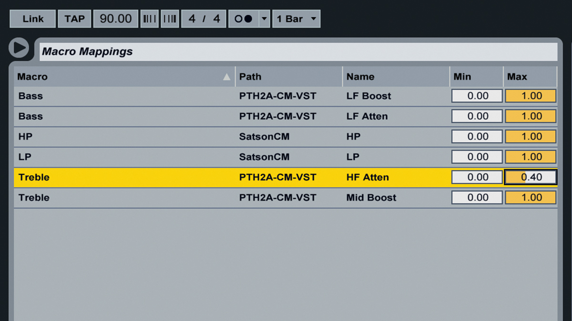The height and width of the screenshot is (321, 572).
Task: Click the TAP tempo button
Action: 74,19
